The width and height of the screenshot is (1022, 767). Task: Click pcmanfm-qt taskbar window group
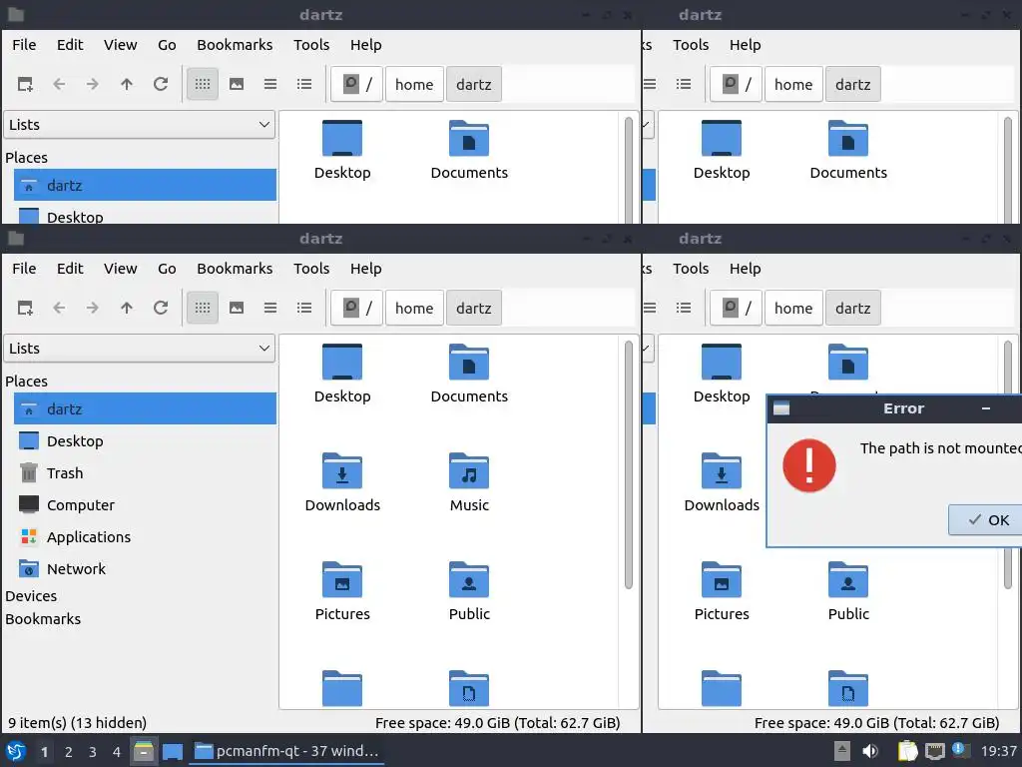click(286, 751)
